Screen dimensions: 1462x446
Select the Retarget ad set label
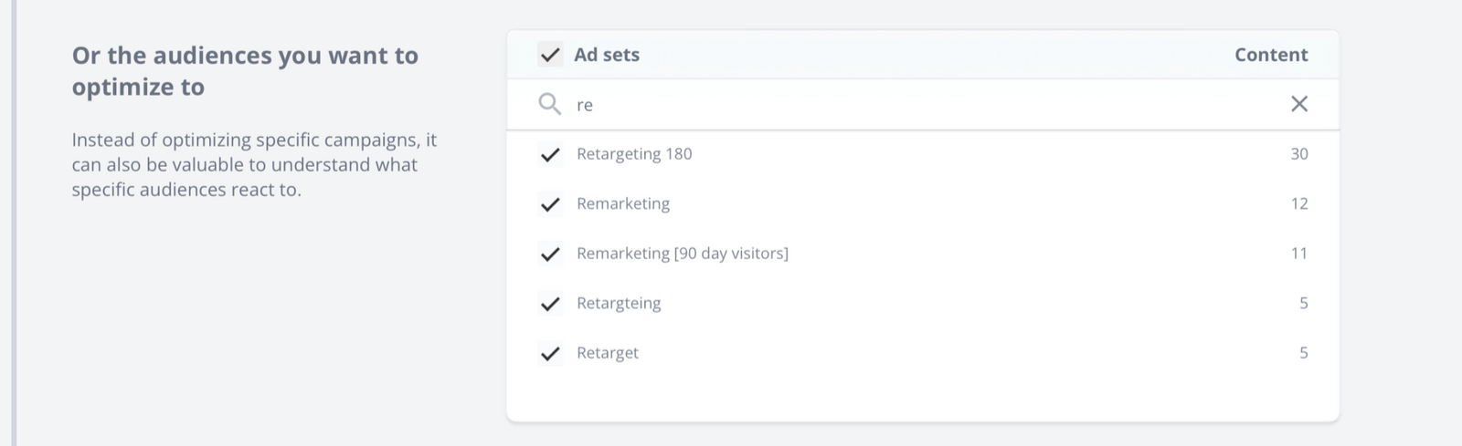point(608,353)
